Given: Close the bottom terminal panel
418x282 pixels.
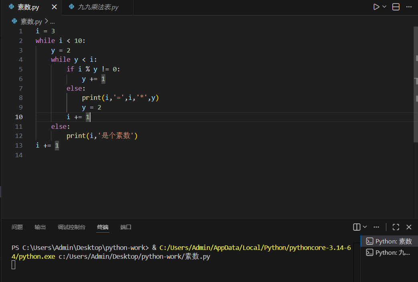Looking at the screenshot, I should point(409,227).
